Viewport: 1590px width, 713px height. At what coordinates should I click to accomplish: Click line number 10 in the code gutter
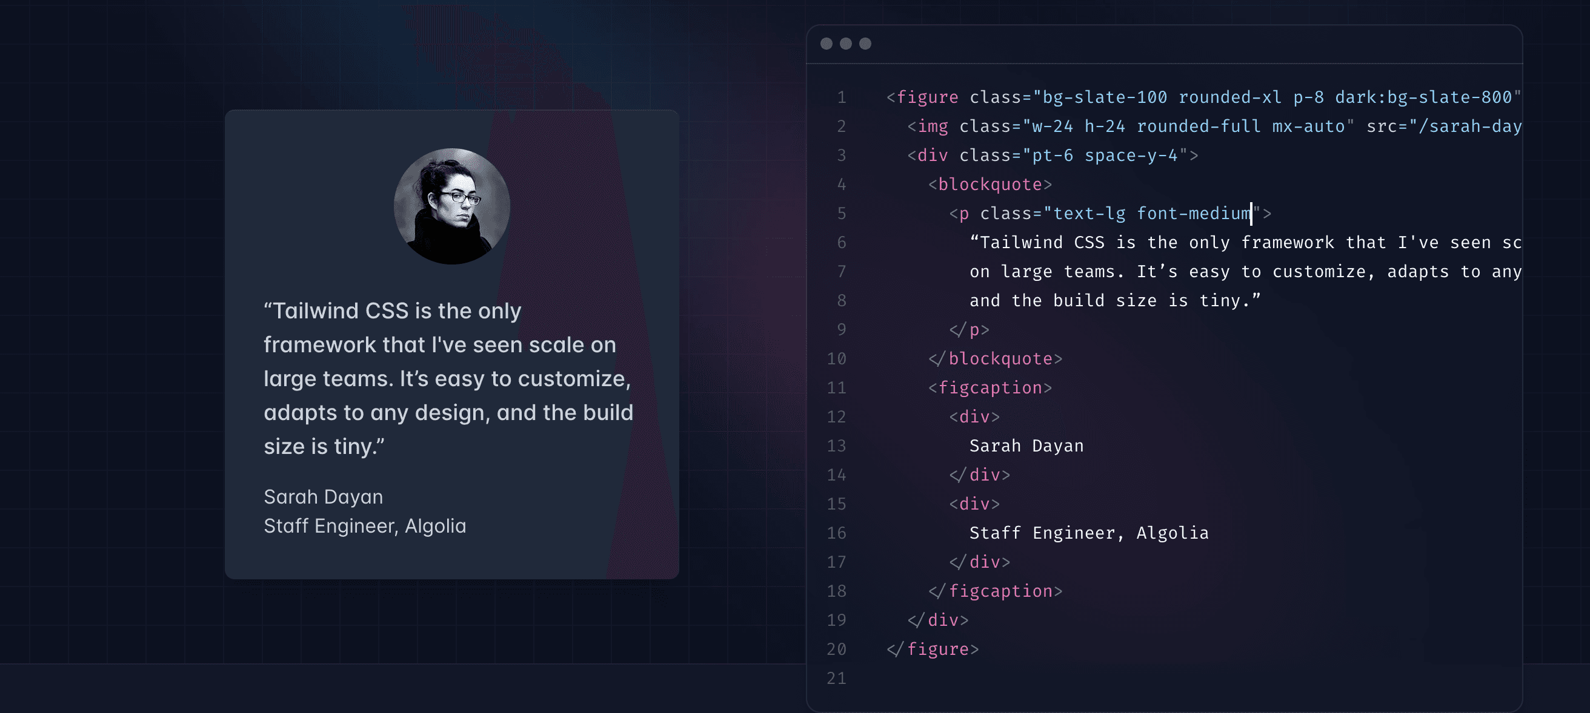point(836,359)
